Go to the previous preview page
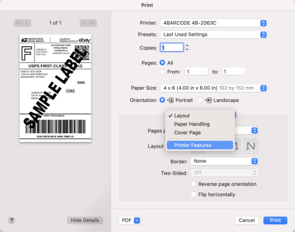The width and height of the screenshot is (295, 232). (x=27, y=23)
